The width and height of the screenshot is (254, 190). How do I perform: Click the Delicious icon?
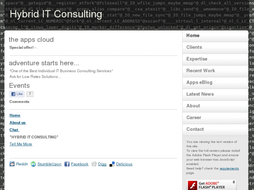click(x=112, y=164)
